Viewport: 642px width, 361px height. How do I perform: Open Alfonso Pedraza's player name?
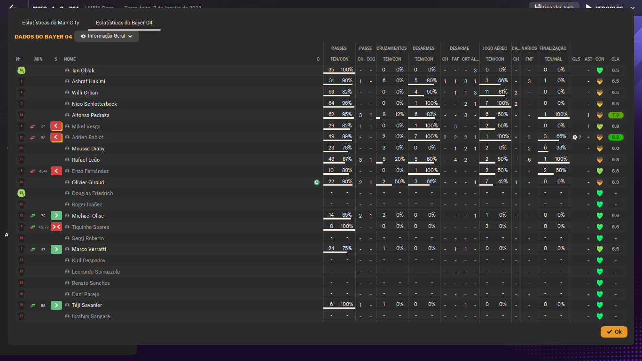[91, 115]
